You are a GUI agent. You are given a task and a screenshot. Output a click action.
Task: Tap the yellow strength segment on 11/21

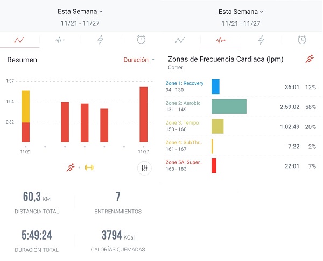pyautogui.click(x=25, y=106)
